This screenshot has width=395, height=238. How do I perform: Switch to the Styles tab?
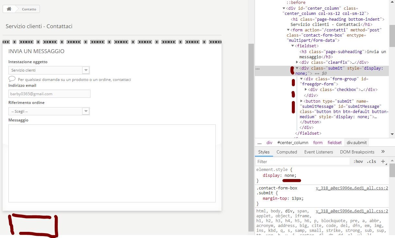pyautogui.click(x=264, y=152)
